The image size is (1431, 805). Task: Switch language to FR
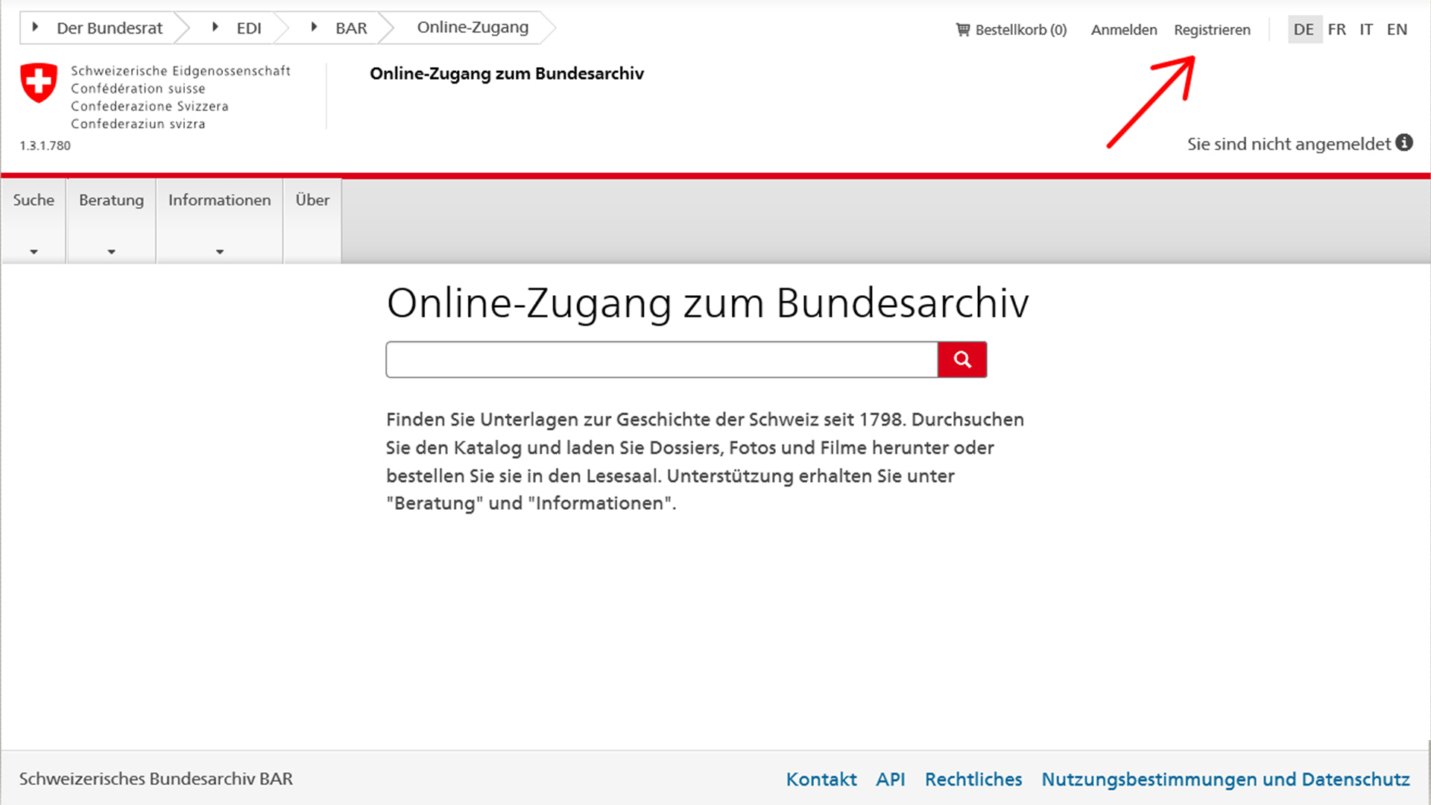point(1336,30)
